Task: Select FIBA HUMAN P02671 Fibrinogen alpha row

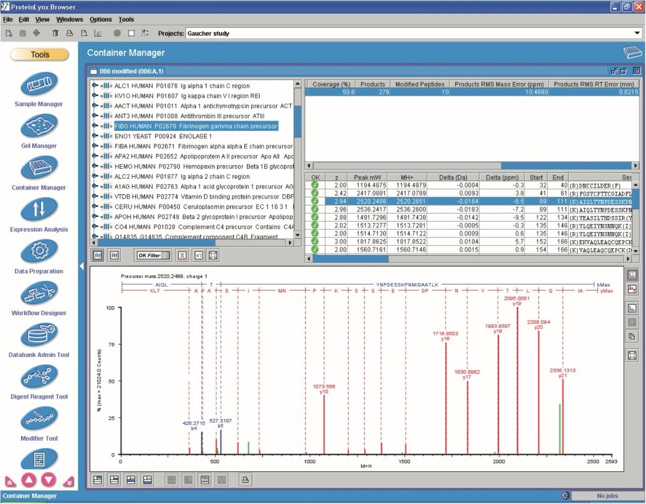Action: [x=203, y=146]
